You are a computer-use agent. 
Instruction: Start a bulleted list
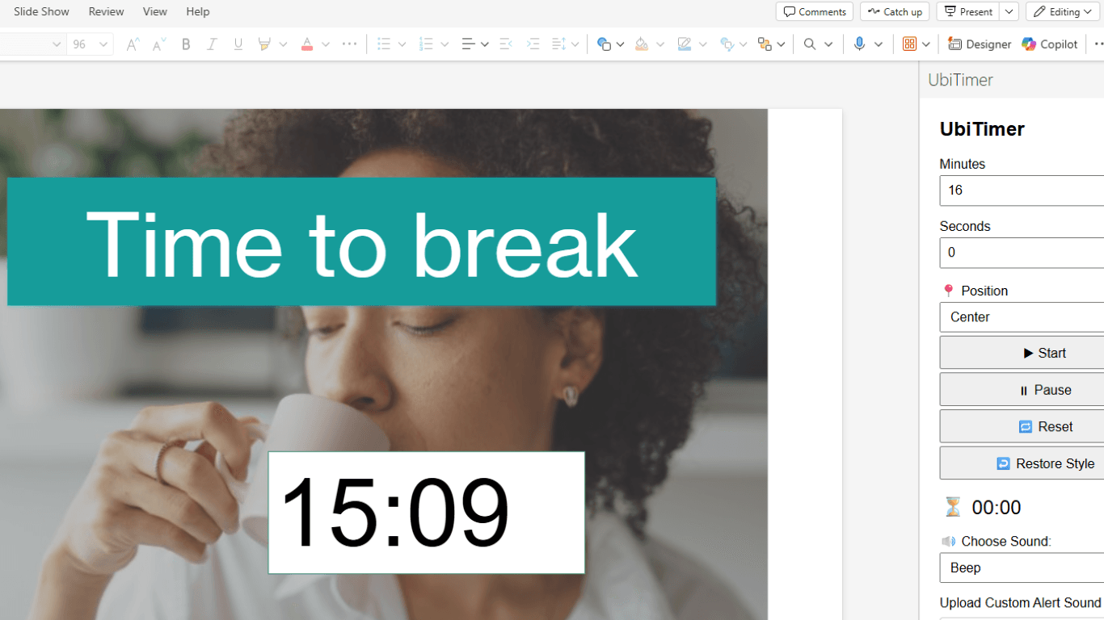(385, 44)
